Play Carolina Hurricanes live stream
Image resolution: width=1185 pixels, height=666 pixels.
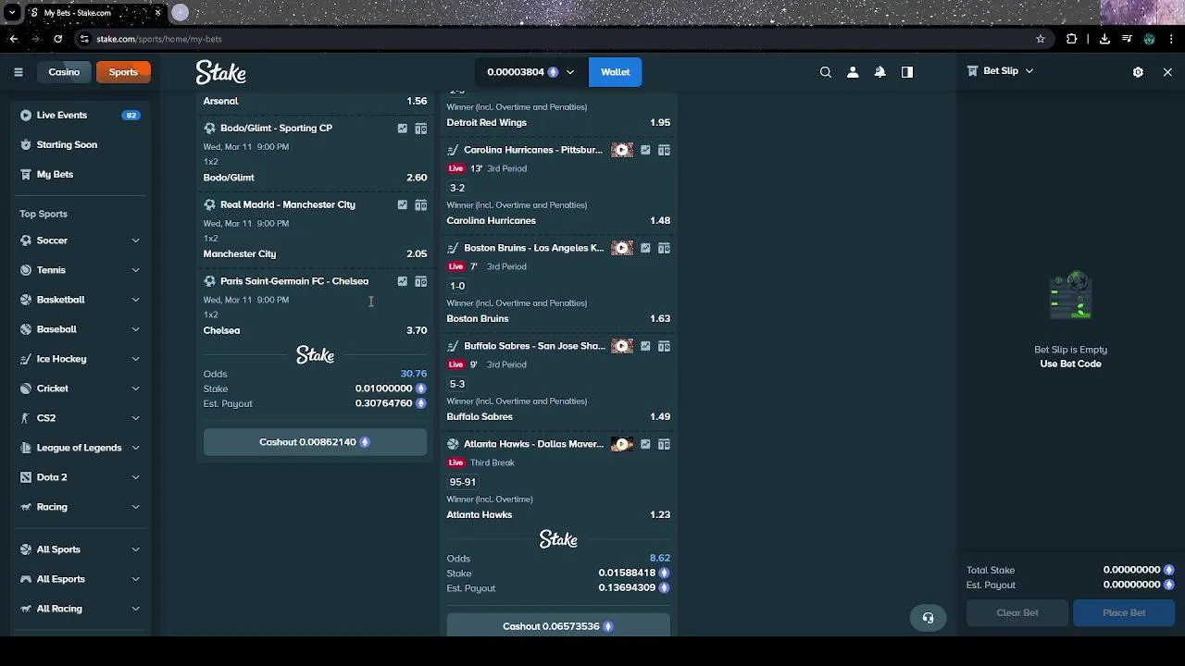coord(622,150)
